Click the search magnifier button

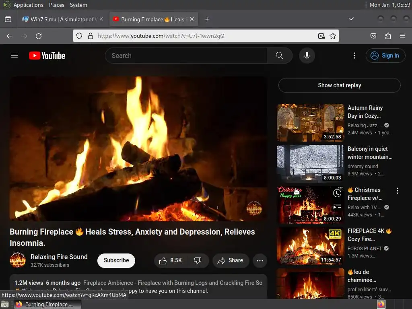click(280, 56)
